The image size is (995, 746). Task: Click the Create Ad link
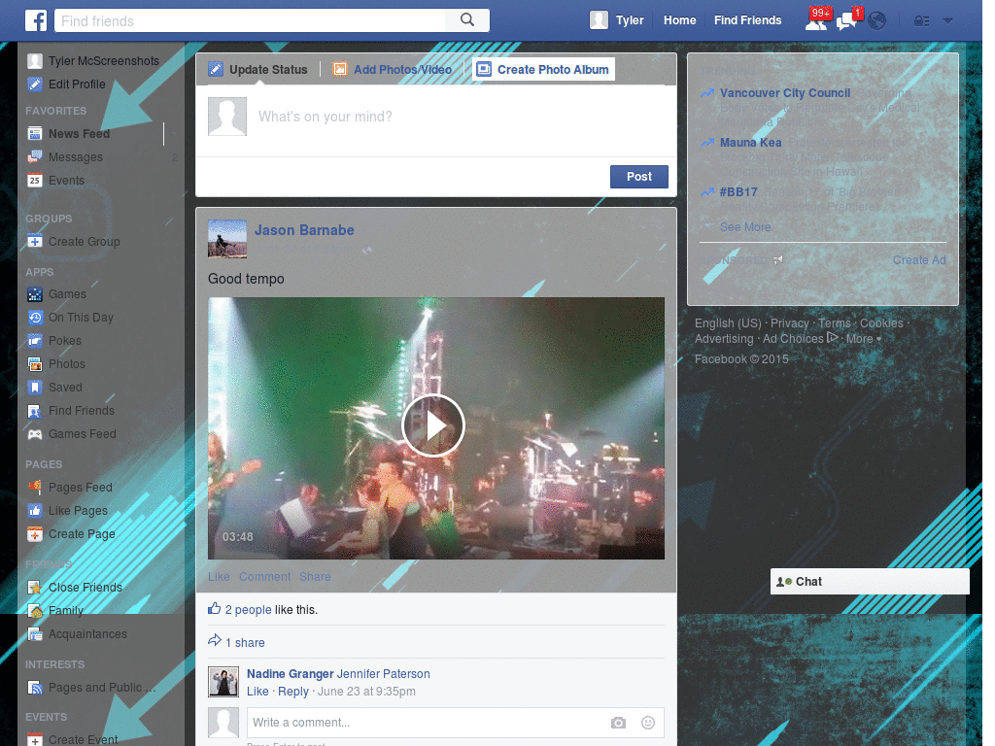click(919, 260)
